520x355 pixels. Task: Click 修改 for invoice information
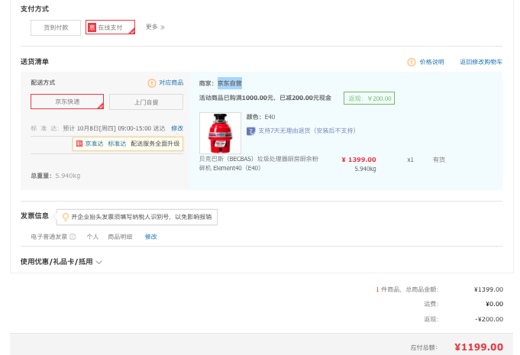151,237
